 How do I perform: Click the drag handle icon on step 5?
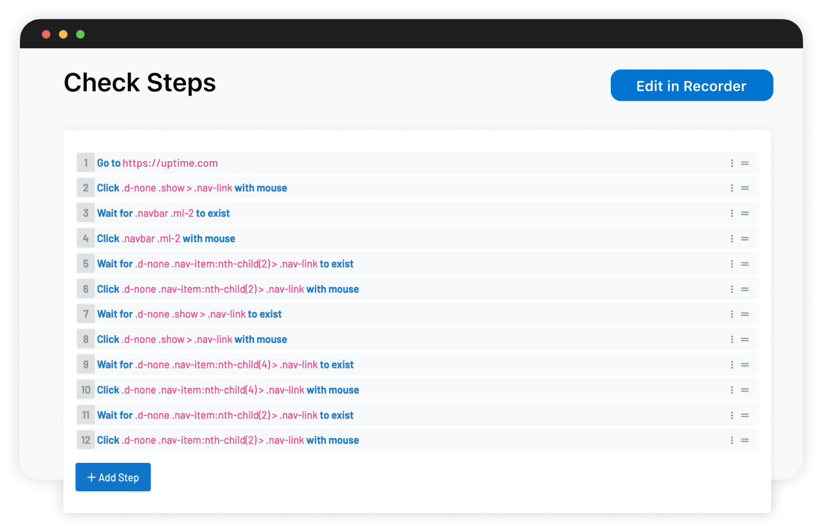coord(744,264)
